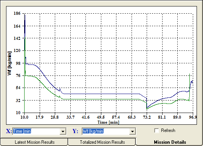The height and width of the screenshot is (146, 203).
Task: Click the green curve's flat cruise segment
Action: click(x=101, y=99)
